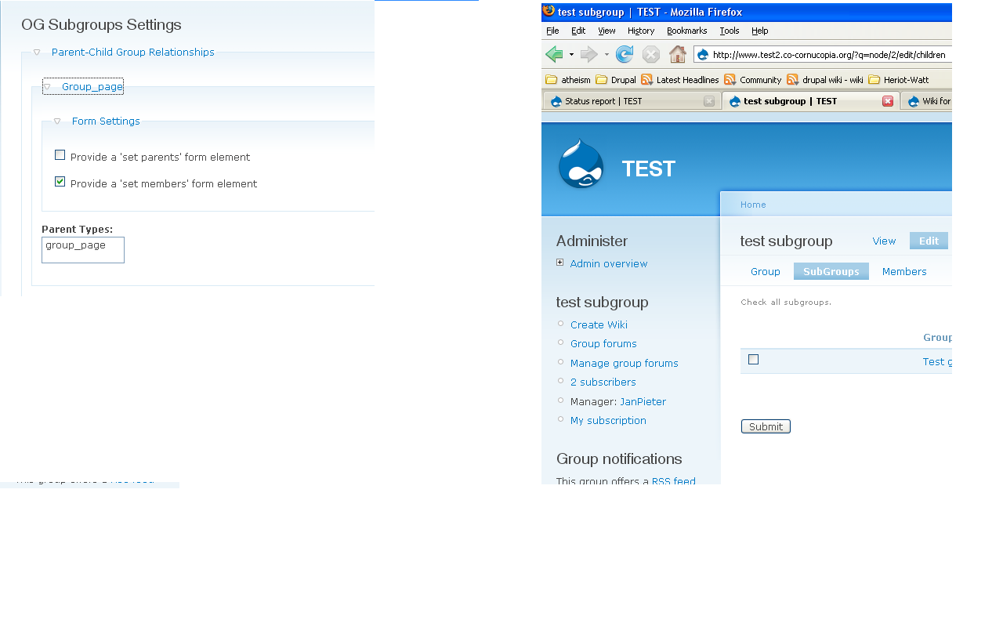The height and width of the screenshot is (627, 1003).
Task: Click the 'Administer' sidebar heading
Action: coord(592,241)
